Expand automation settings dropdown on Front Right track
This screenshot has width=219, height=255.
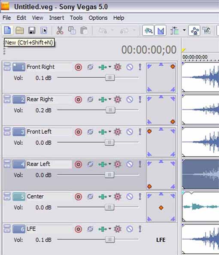coord(110,67)
